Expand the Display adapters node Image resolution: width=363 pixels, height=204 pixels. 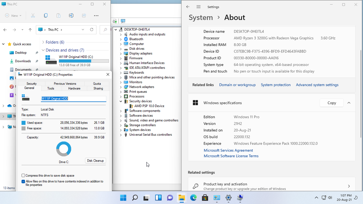click(120, 53)
